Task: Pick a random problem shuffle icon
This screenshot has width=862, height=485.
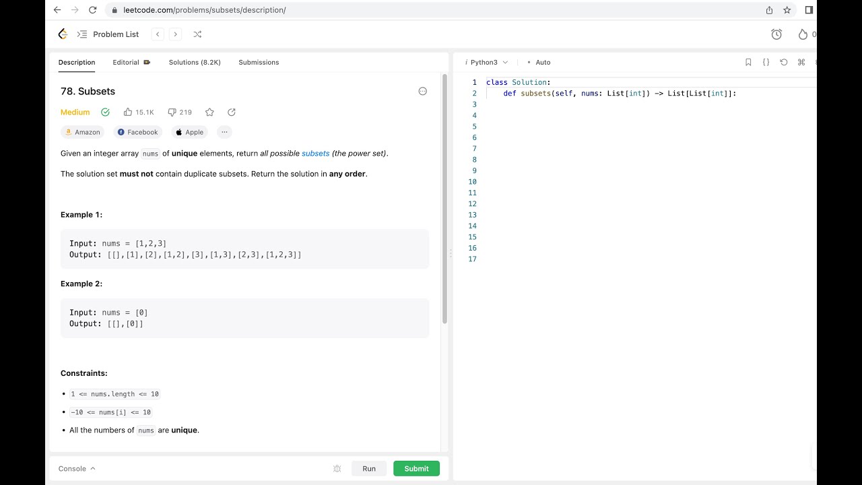Action: point(197,34)
